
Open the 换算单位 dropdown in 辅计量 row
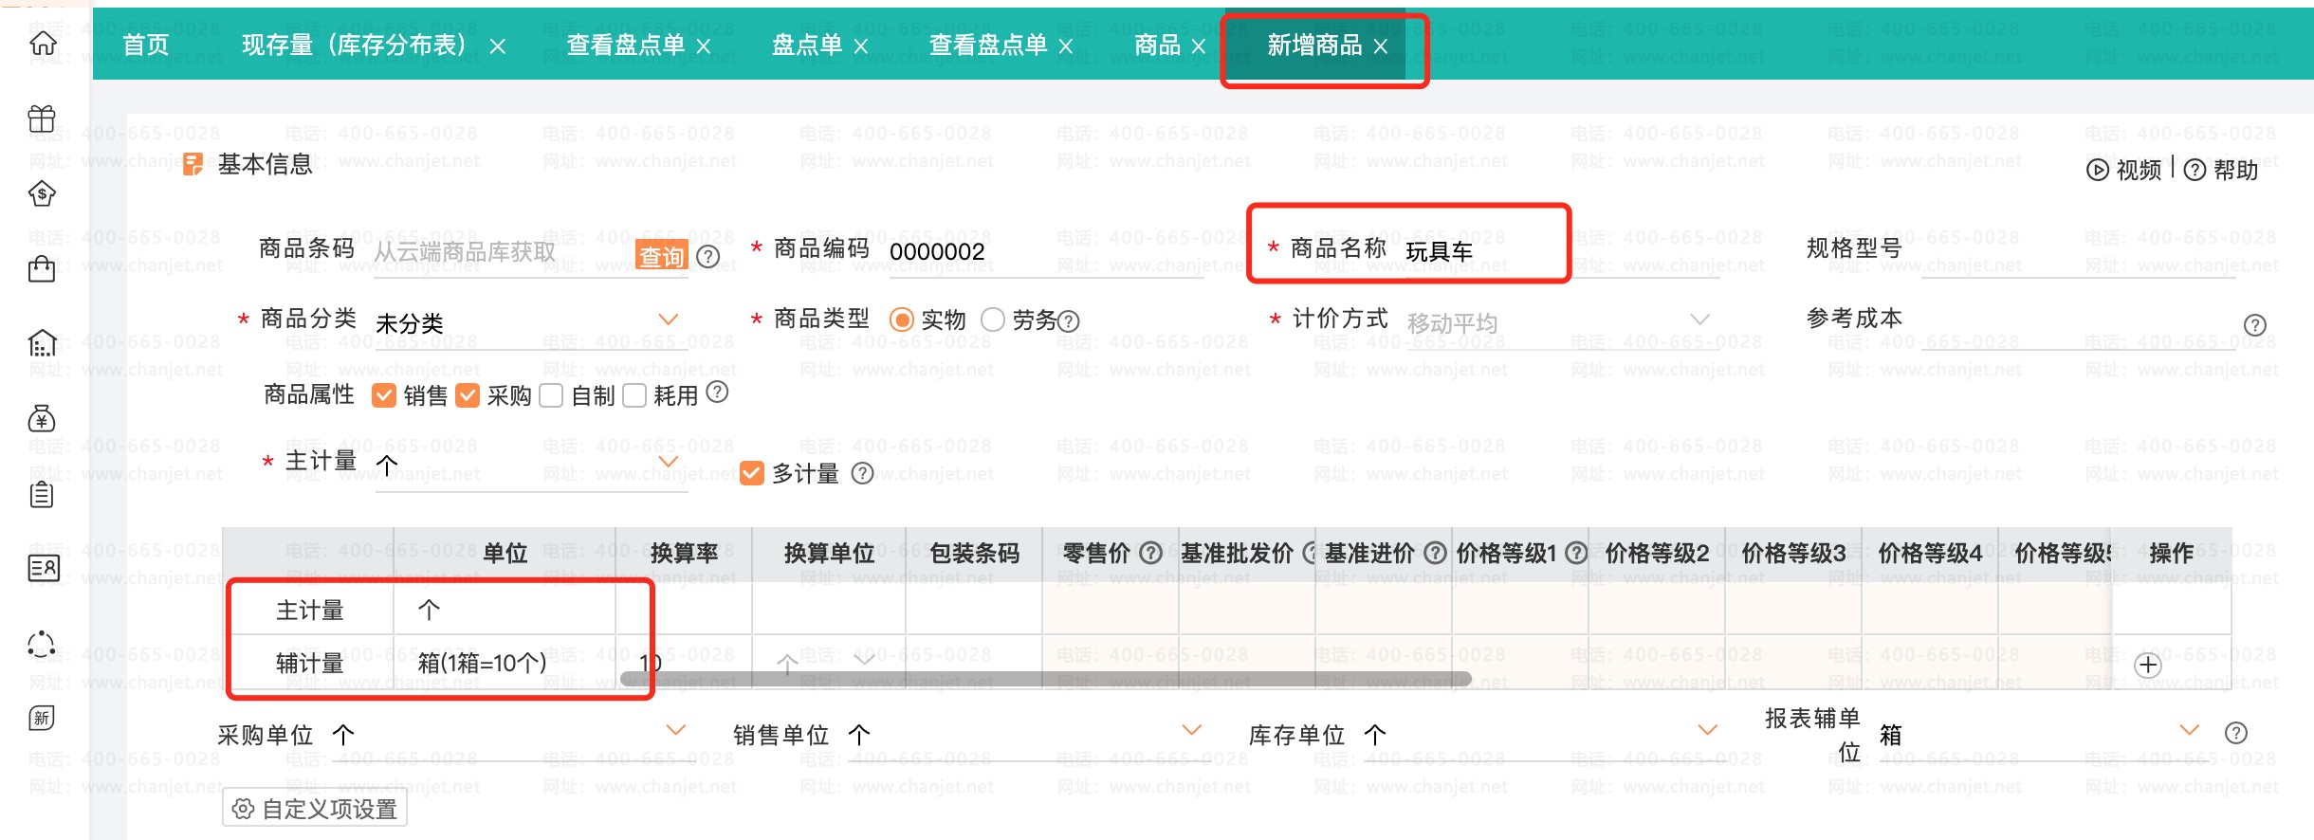(x=865, y=659)
